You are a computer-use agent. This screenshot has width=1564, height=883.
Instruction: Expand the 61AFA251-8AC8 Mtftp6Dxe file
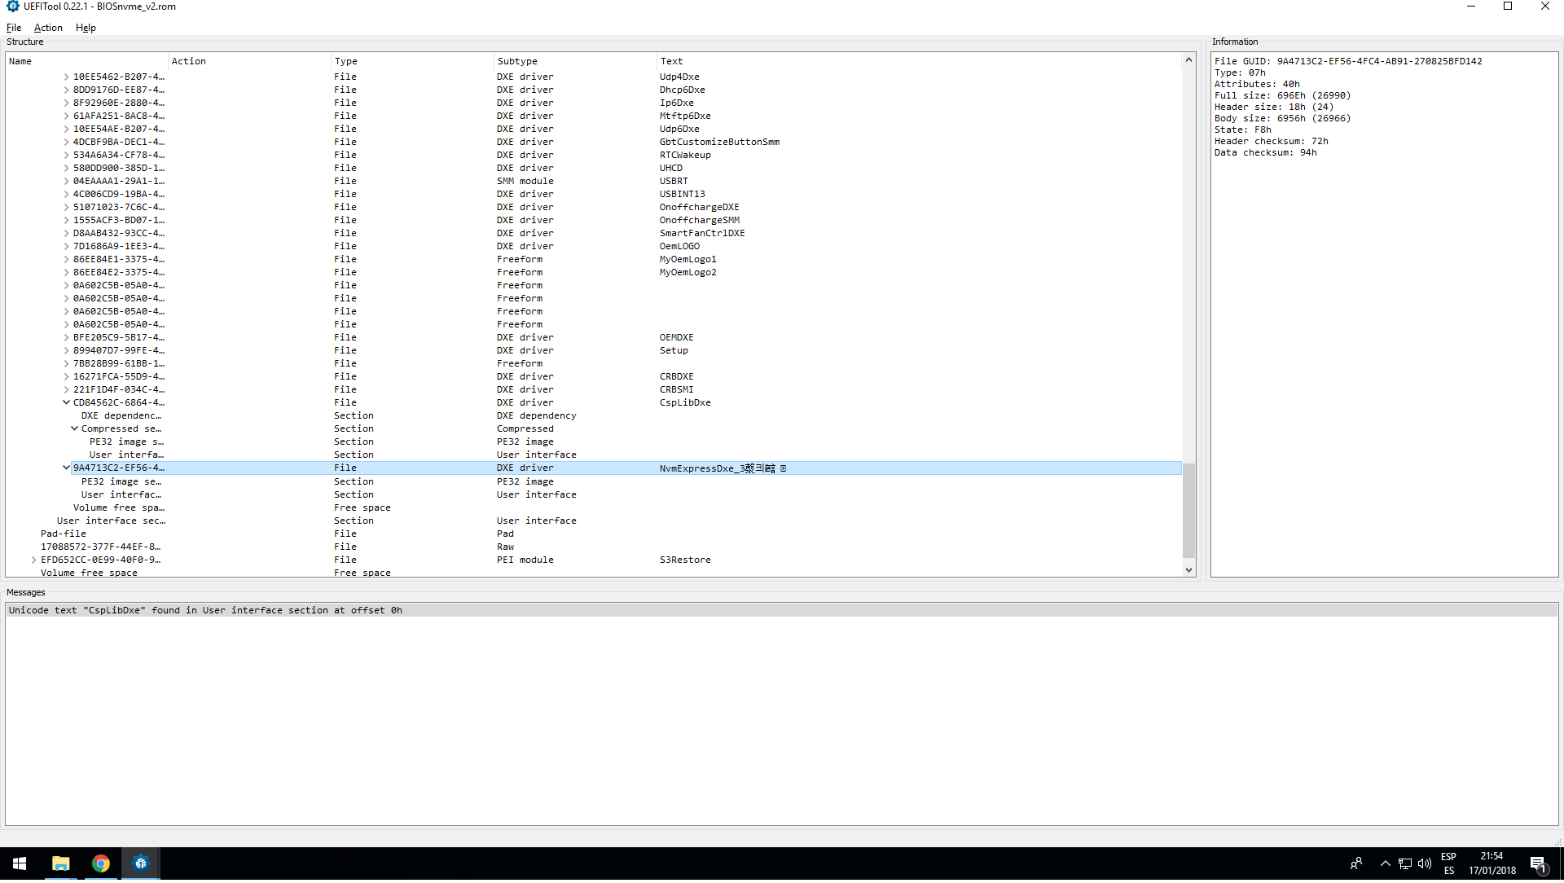[x=66, y=116]
